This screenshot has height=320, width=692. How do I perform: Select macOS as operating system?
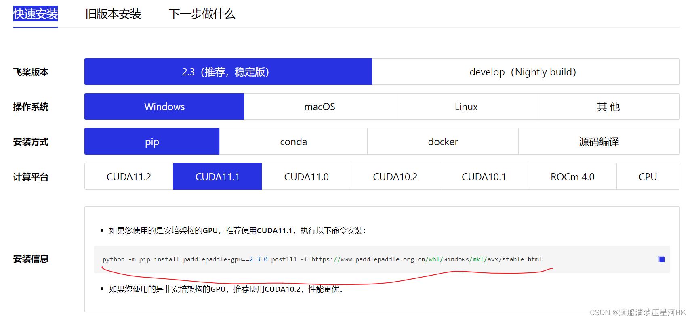[x=320, y=107]
